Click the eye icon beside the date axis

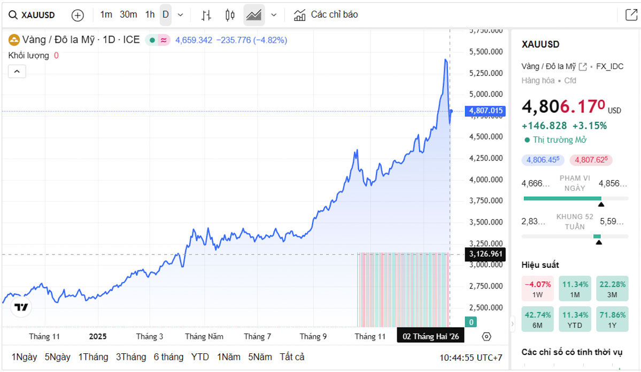point(486,336)
